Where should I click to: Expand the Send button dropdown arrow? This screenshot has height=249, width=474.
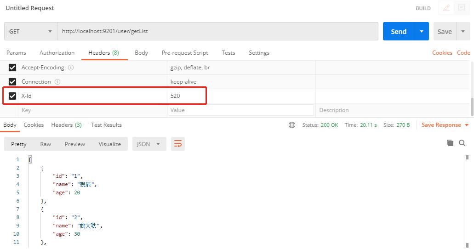(x=422, y=32)
